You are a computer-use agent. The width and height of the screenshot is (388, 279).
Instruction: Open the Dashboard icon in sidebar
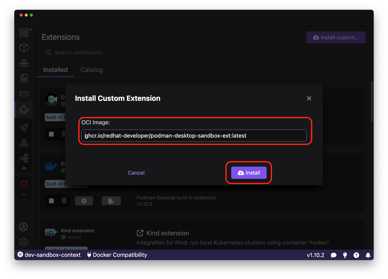click(x=24, y=33)
